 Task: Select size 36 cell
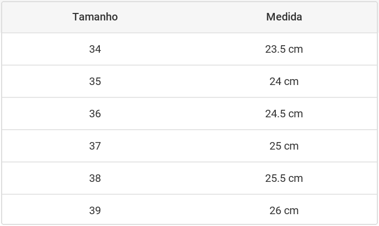coord(95,114)
